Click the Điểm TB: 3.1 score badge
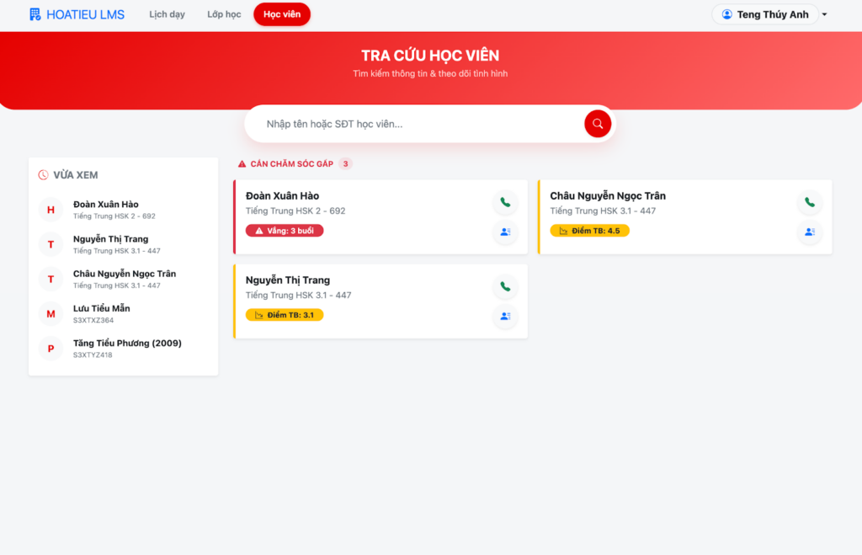Viewport: 862px width, 555px height. (285, 315)
